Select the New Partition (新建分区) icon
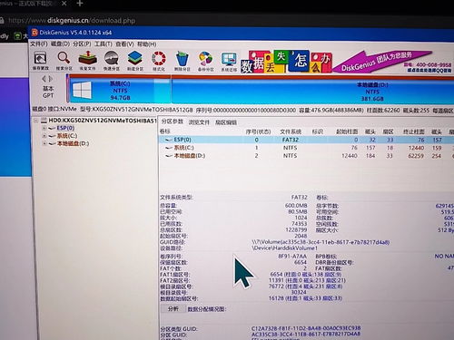454x340 pixels. coord(135,61)
